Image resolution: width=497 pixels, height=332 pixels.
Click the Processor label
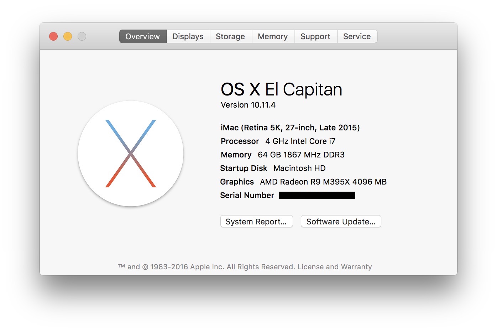click(x=240, y=141)
